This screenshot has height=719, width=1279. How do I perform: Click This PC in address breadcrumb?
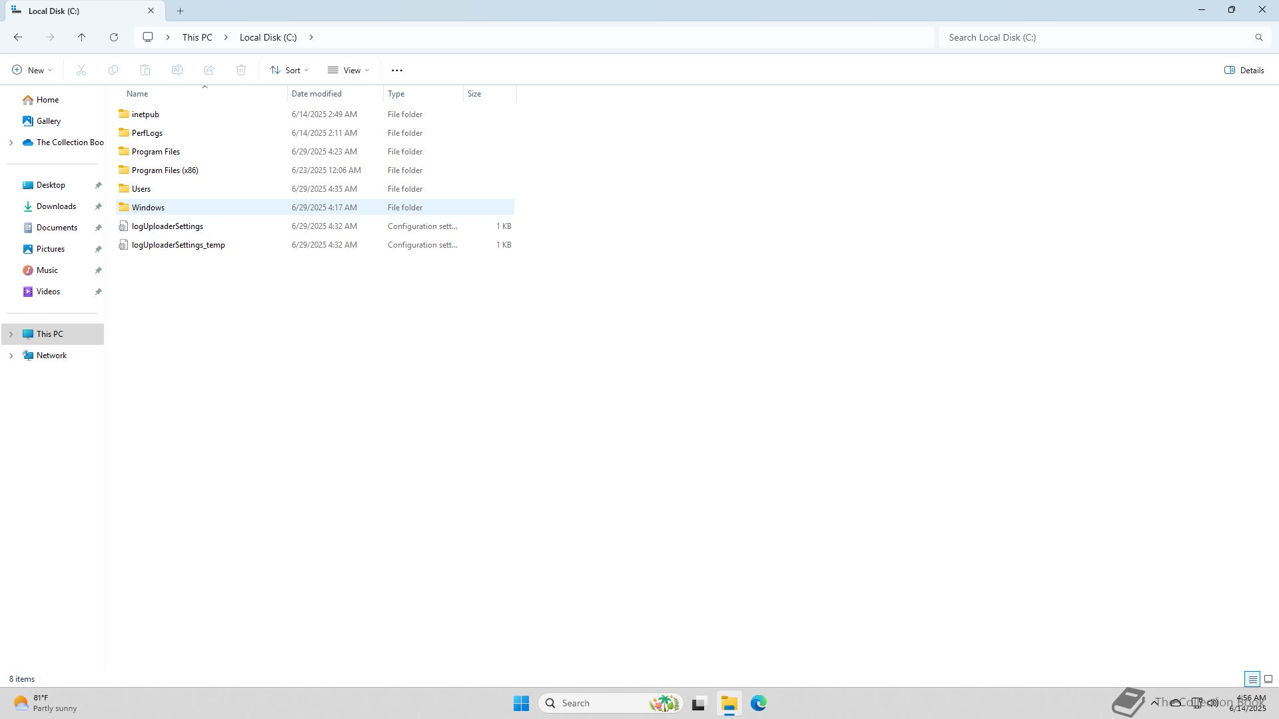pos(197,37)
